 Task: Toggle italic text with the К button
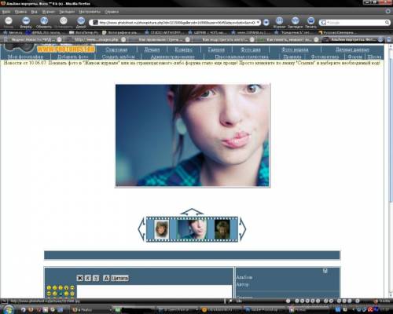(x=88, y=278)
